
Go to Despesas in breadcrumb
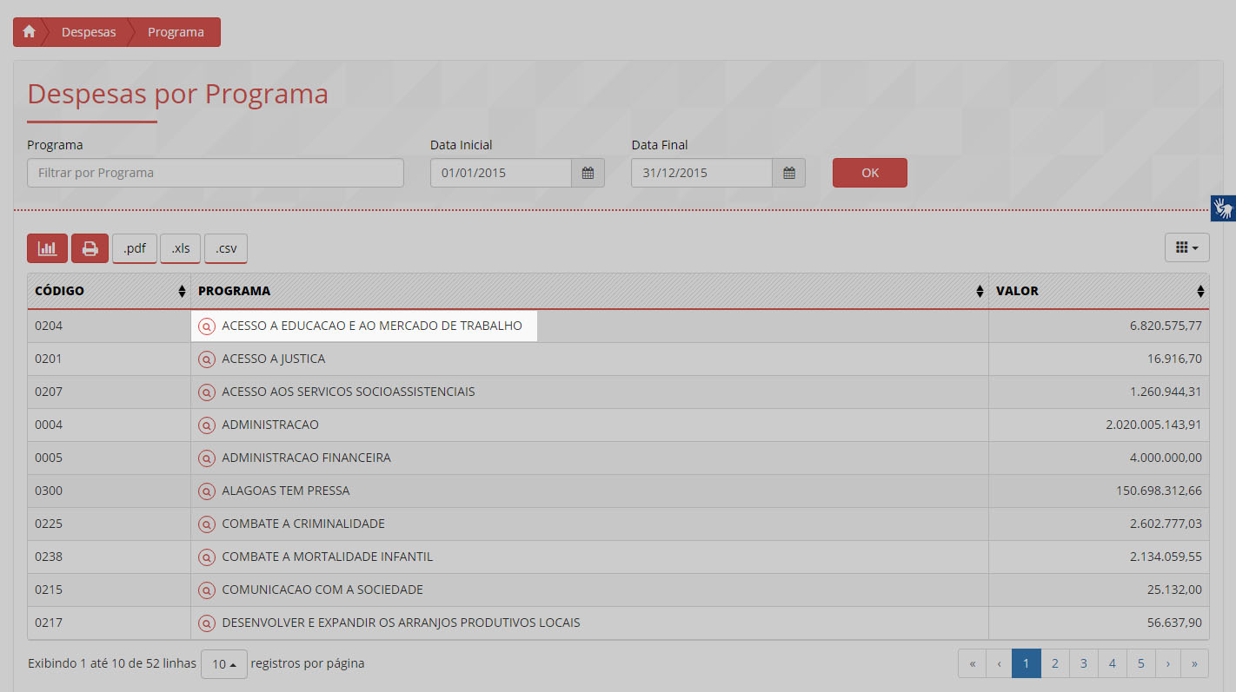[x=89, y=32]
